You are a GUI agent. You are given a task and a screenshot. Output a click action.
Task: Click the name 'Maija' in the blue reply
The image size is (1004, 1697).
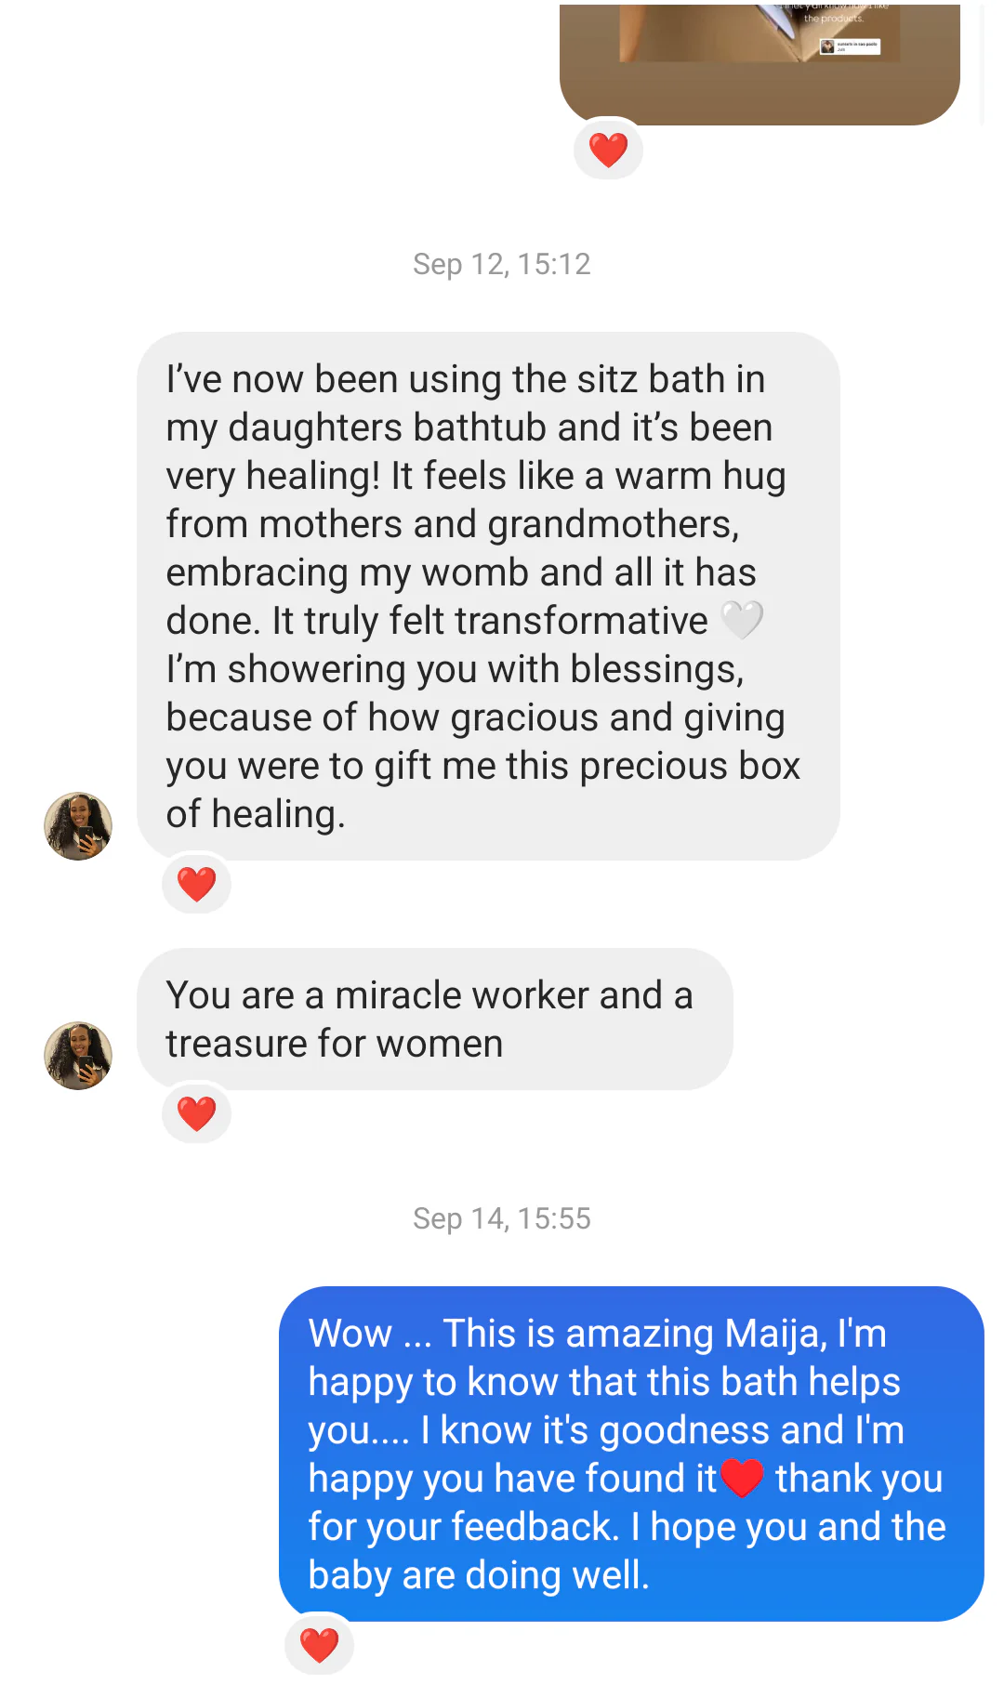(x=774, y=1334)
